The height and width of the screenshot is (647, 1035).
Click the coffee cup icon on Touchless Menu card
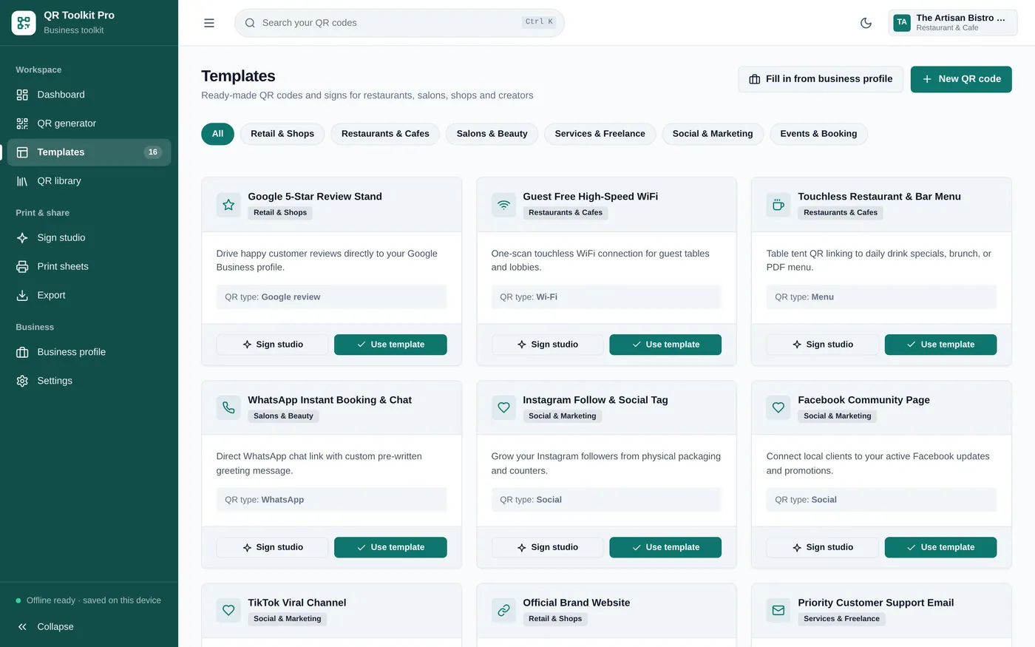pos(778,205)
